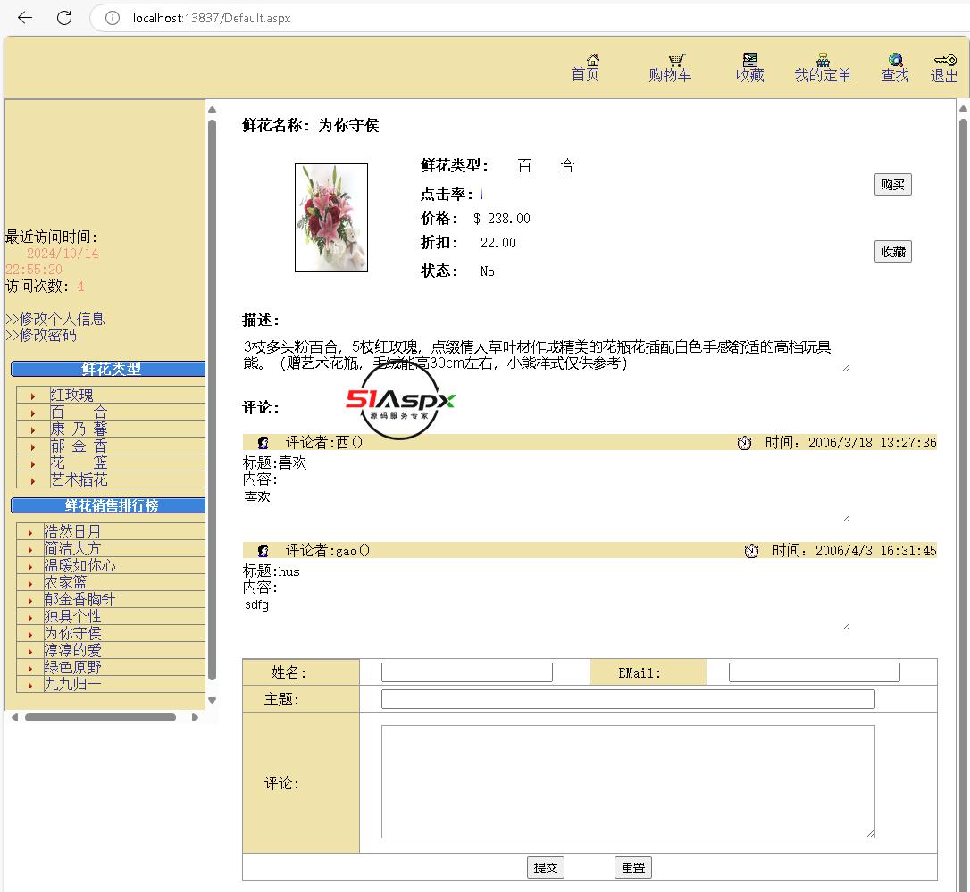The width and height of the screenshot is (970, 892).
Task: Go back using the browser back arrow
Action: point(25,18)
